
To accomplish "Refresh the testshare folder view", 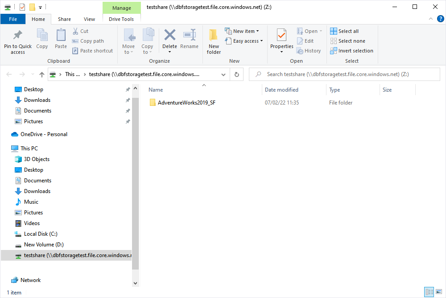I will point(237,74).
